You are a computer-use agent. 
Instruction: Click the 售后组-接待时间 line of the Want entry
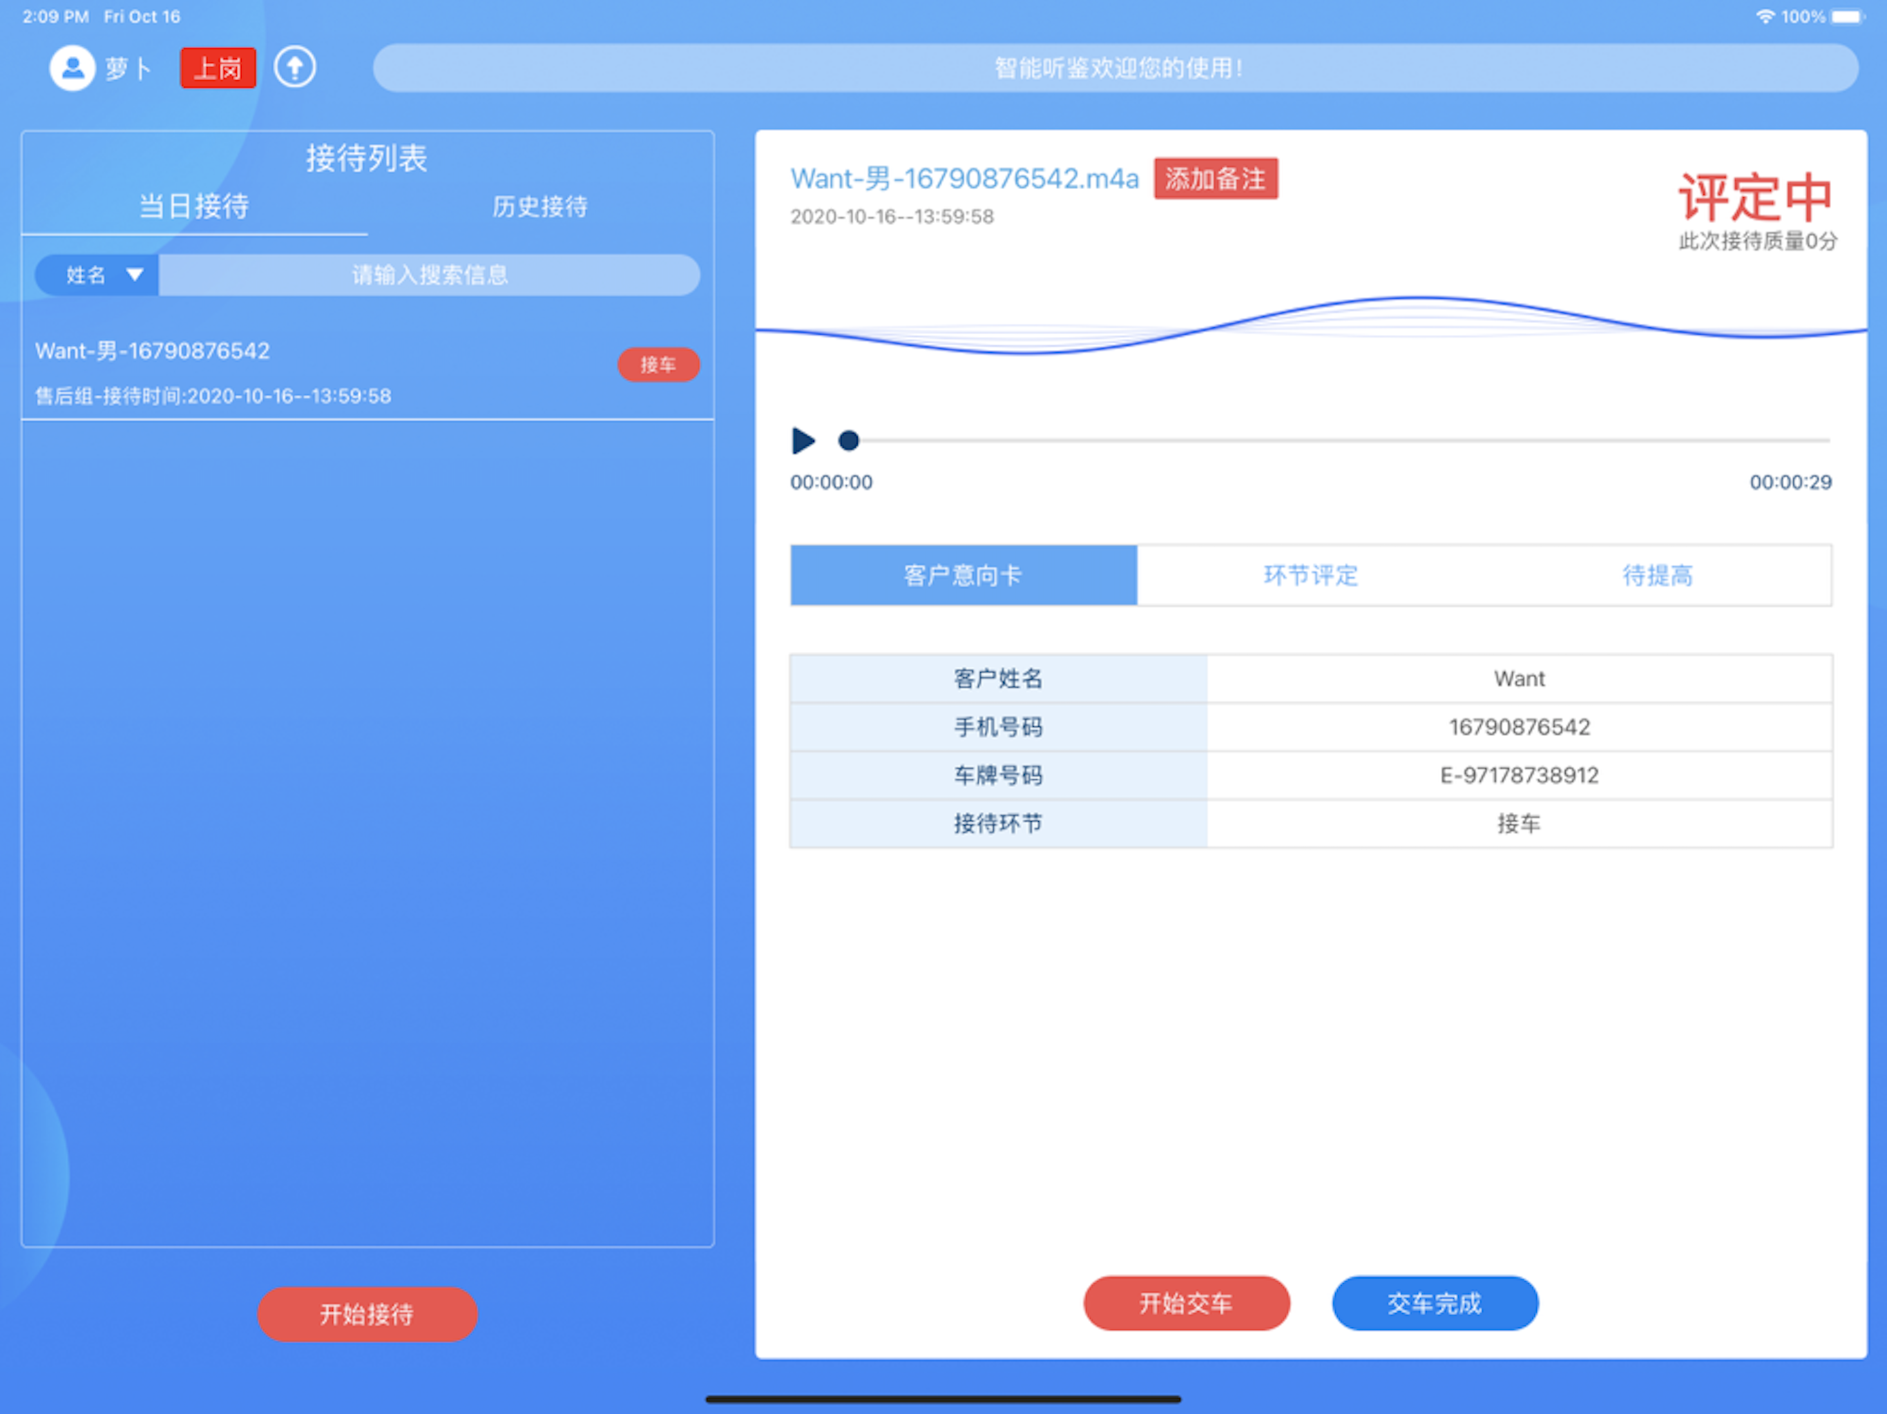pyautogui.click(x=213, y=396)
